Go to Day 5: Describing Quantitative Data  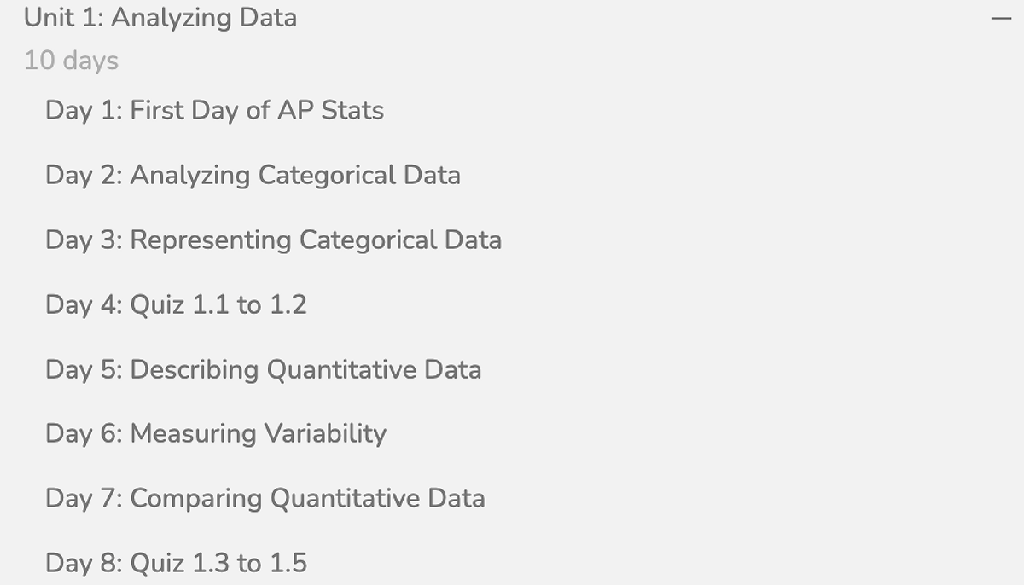tap(263, 370)
